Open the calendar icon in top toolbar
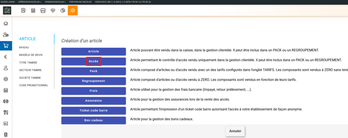Screen dimensions: 348x138 [x=33, y=10]
